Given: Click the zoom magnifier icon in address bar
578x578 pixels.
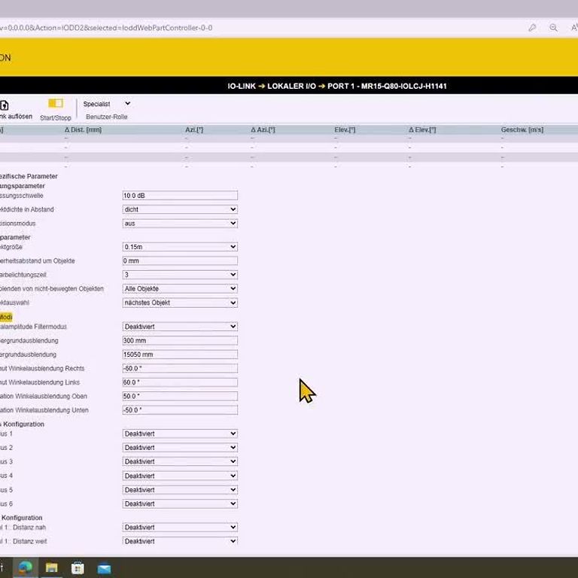Looking at the screenshot, I should point(553,28).
